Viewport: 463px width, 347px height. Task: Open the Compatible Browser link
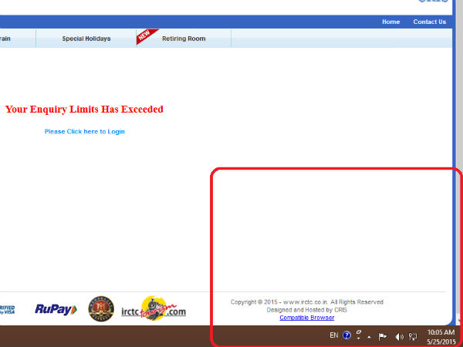[x=306, y=318]
